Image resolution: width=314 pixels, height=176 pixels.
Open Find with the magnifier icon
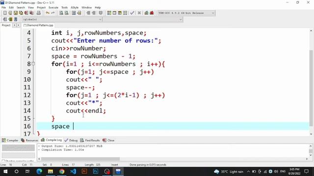coord(61,13)
